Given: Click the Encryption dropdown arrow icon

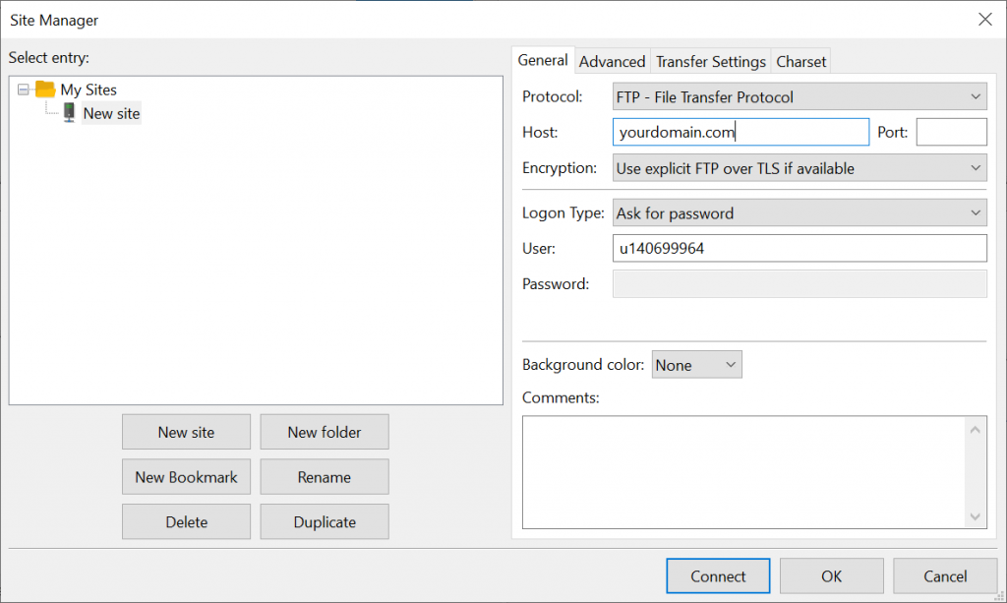Looking at the screenshot, I should point(975,168).
